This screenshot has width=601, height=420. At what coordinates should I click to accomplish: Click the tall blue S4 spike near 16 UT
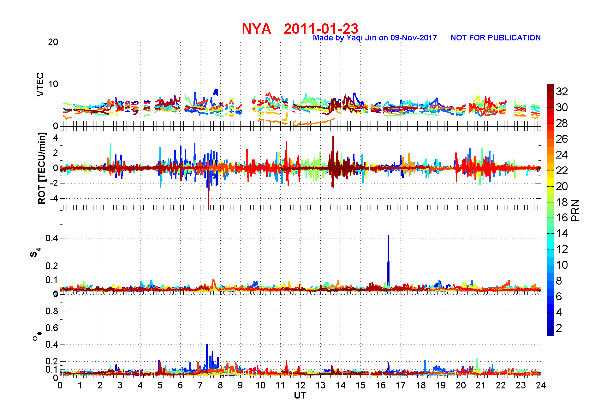click(388, 261)
